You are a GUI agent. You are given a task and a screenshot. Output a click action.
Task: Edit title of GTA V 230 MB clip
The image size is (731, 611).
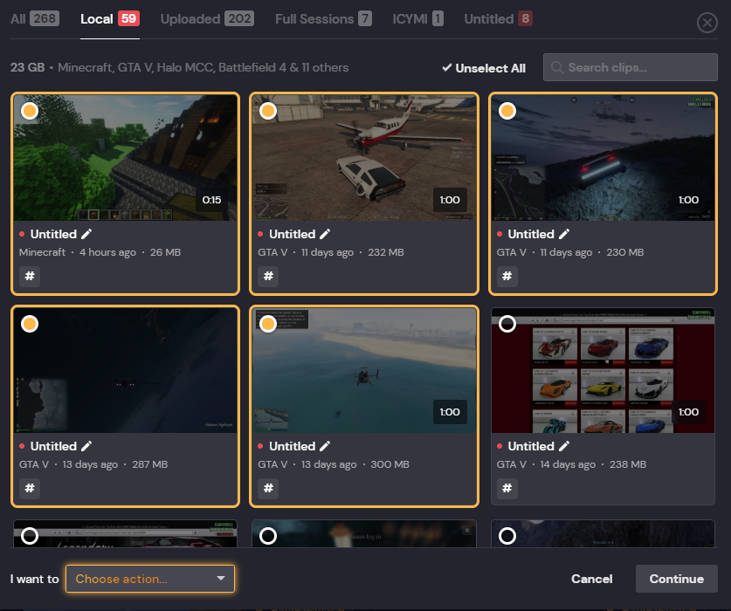(564, 234)
